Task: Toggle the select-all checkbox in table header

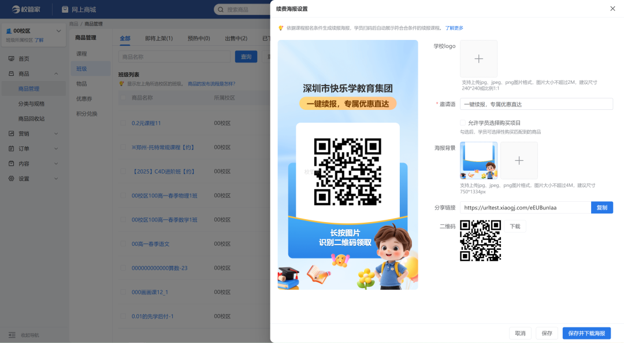Action: (123, 98)
